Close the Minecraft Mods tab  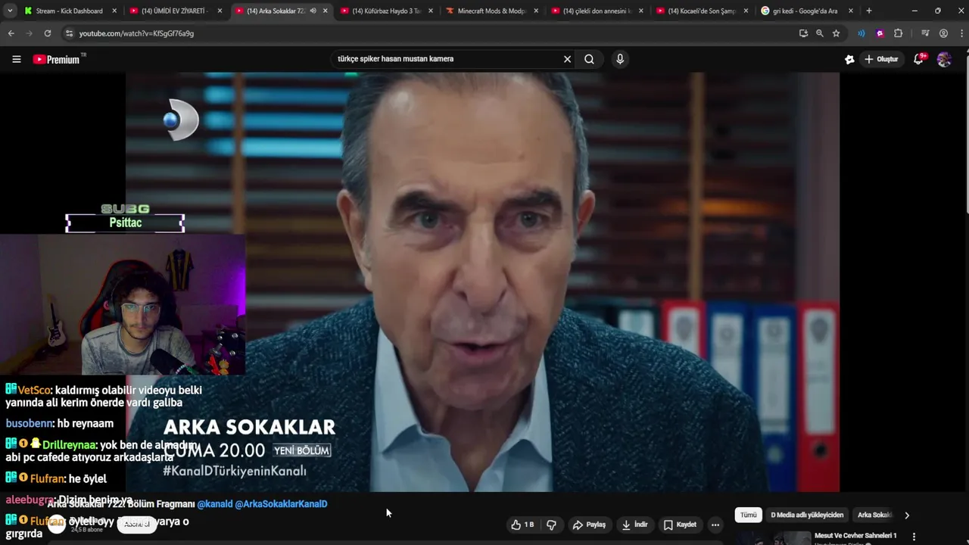[x=536, y=11]
